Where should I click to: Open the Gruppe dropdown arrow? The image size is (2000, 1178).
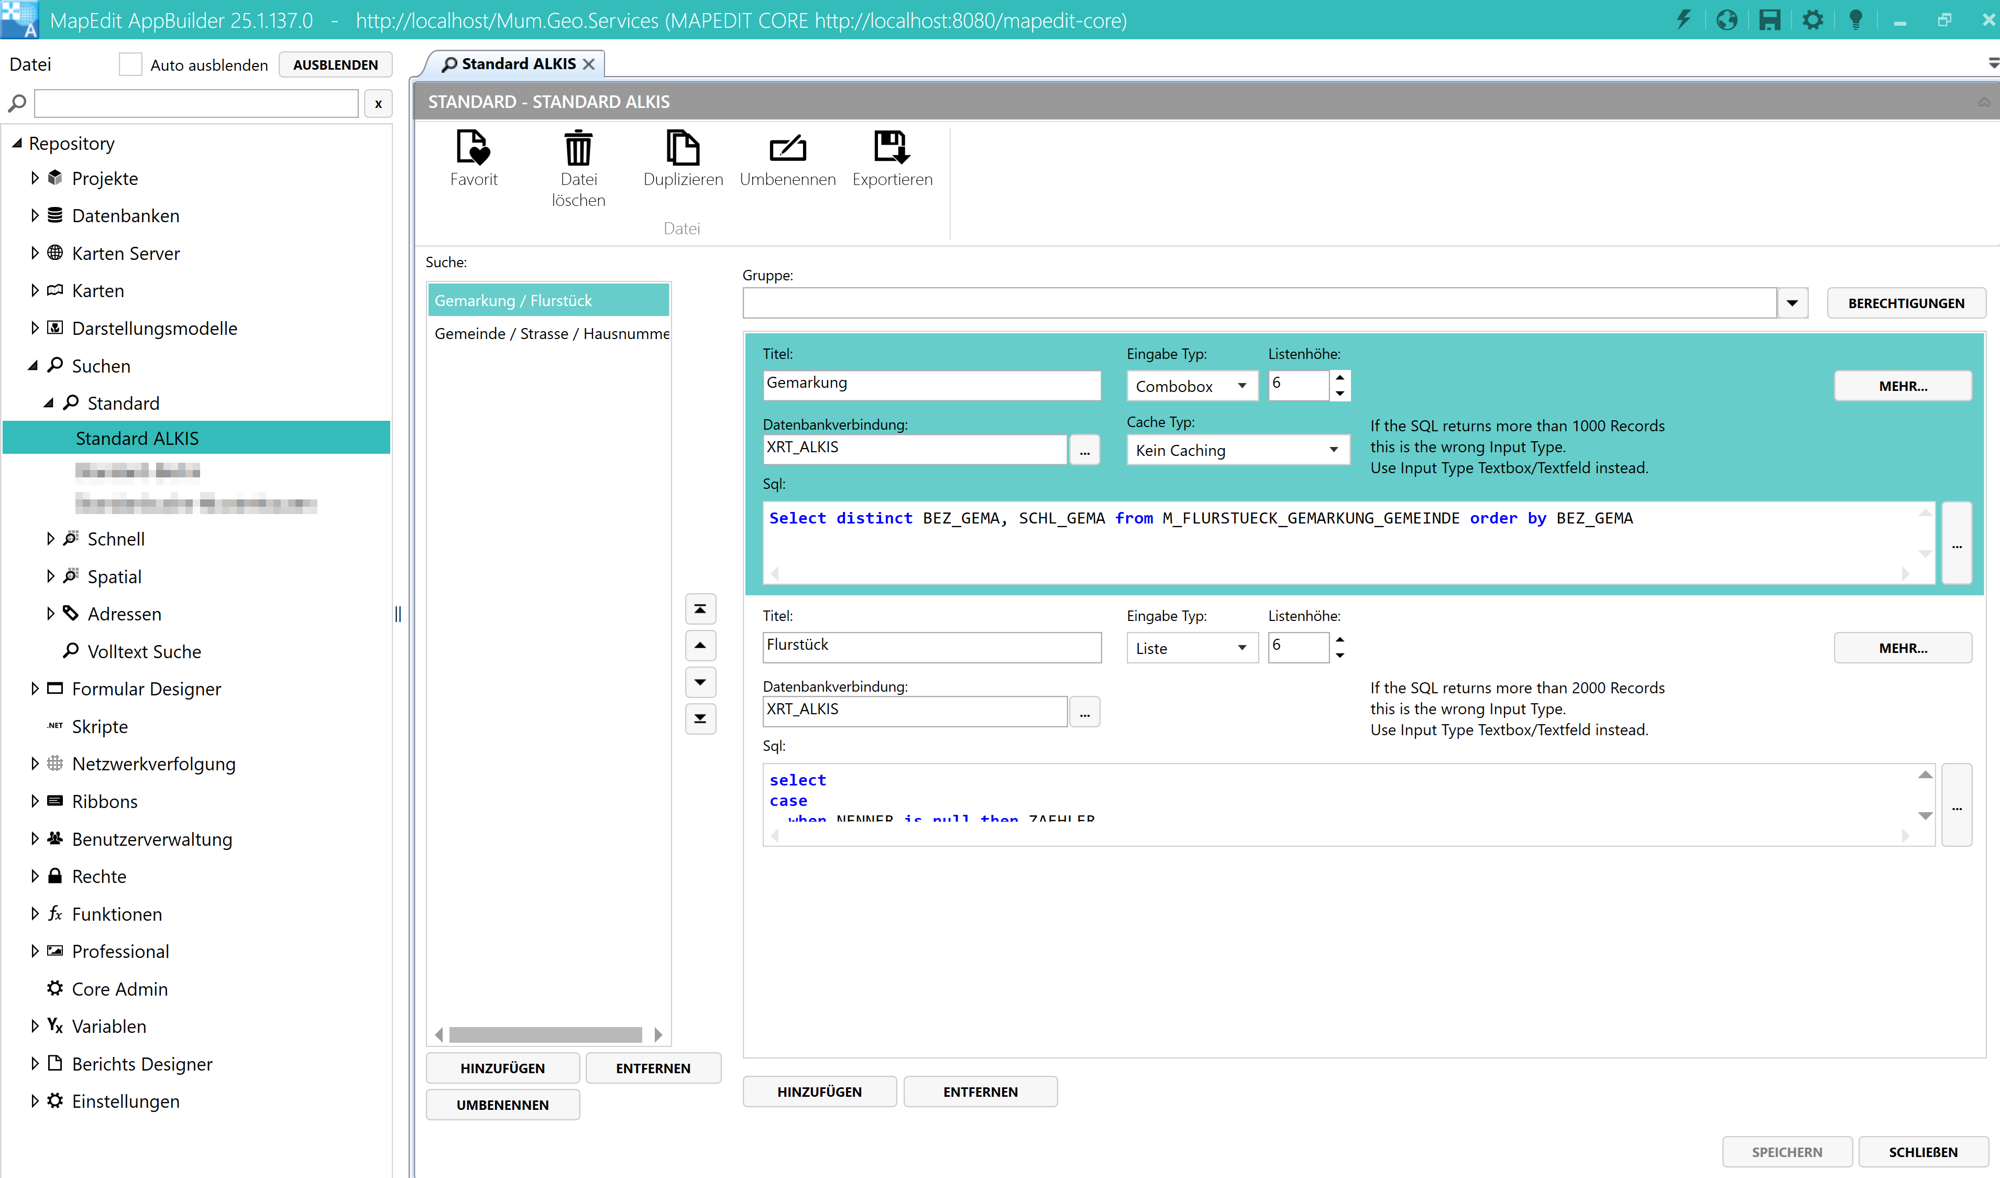[x=1792, y=303]
